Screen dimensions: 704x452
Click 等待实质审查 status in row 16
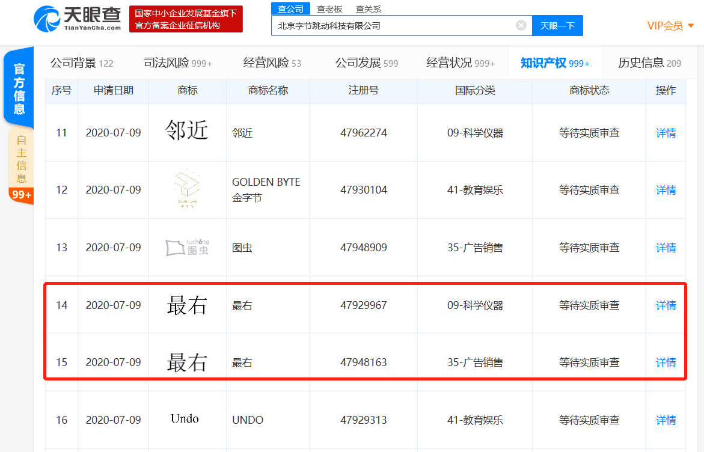coord(590,420)
